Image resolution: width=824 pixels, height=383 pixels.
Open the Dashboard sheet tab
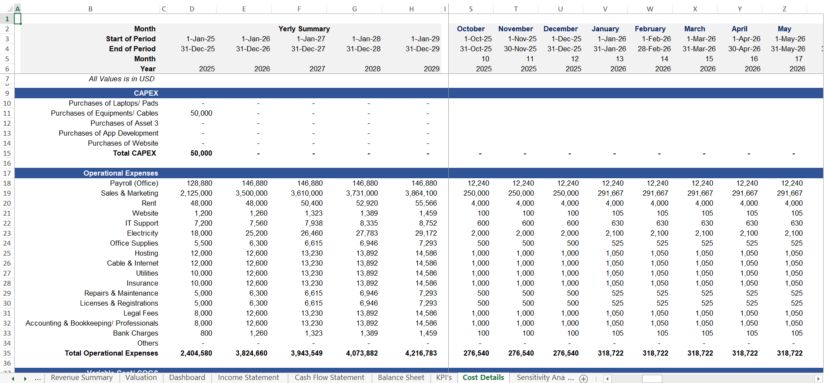[187, 378]
